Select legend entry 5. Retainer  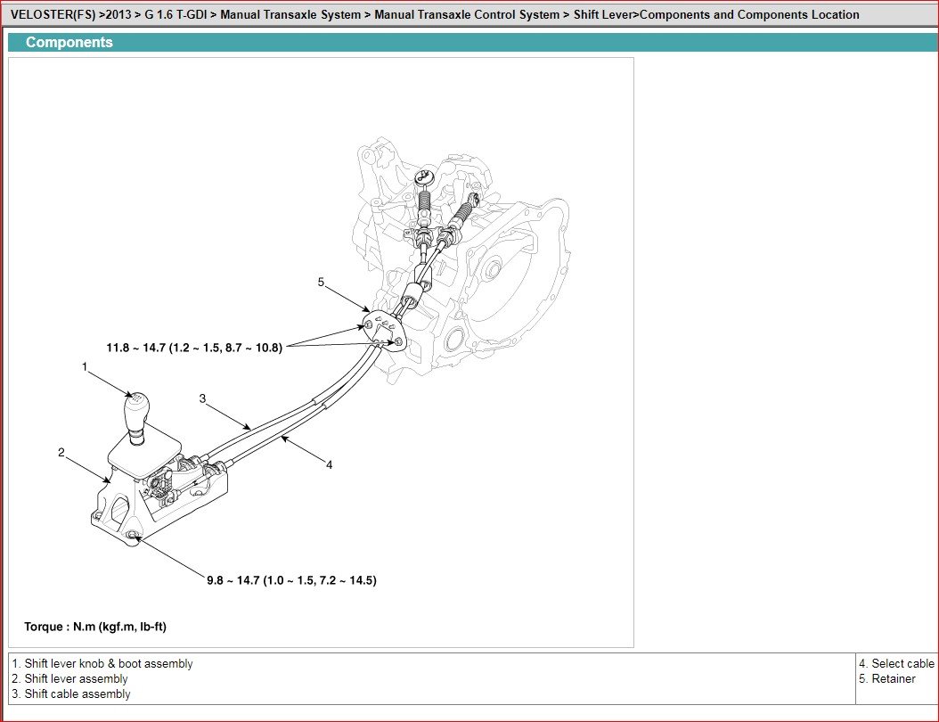887,679
